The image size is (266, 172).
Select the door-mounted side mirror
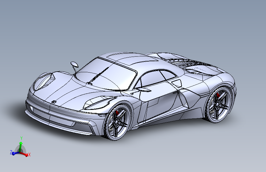click(x=143, y=89)
